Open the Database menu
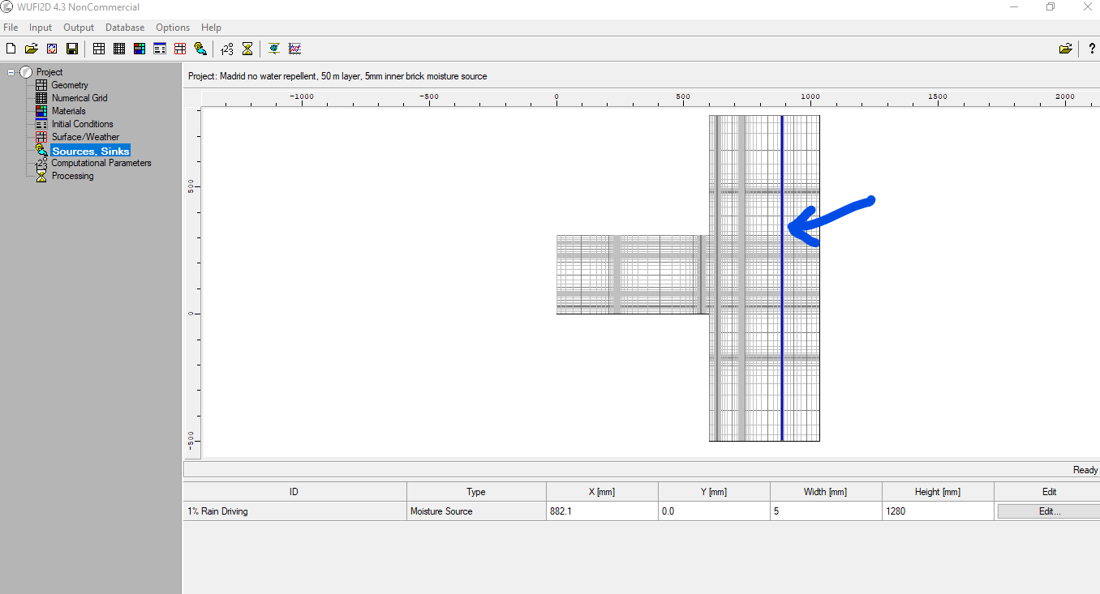1100x594 pixels. pyautogui.click(x=125, y=28)
